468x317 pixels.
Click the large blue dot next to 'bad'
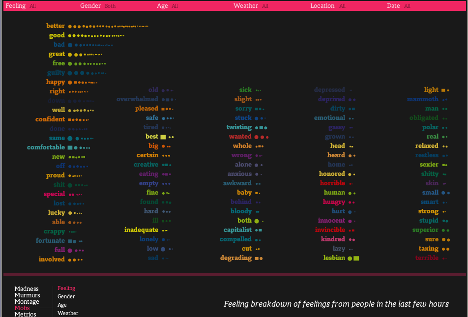tap(70, 45)
